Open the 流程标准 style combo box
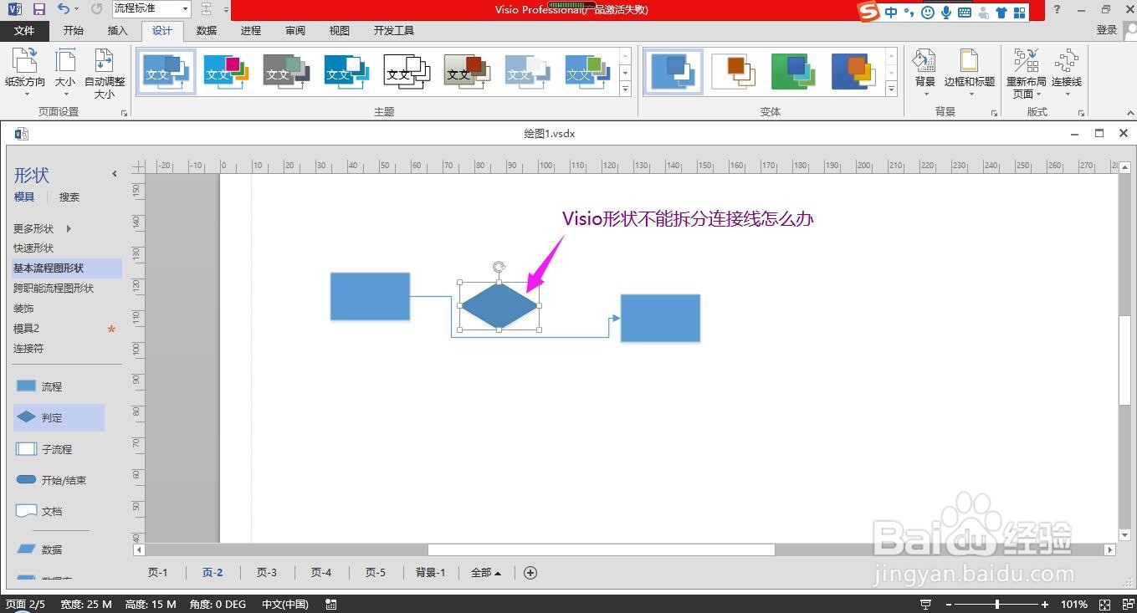Image resolution: width=1137 pixels, height=613 pixels. tap(151, 8)
